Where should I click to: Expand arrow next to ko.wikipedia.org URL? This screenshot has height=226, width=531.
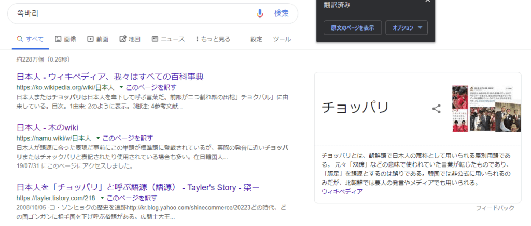point(121,87)
